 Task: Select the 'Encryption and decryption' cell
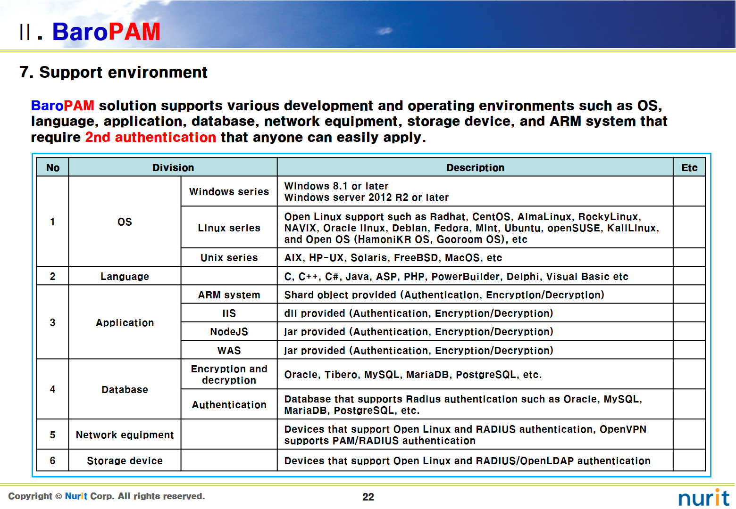tap(229, 374)
